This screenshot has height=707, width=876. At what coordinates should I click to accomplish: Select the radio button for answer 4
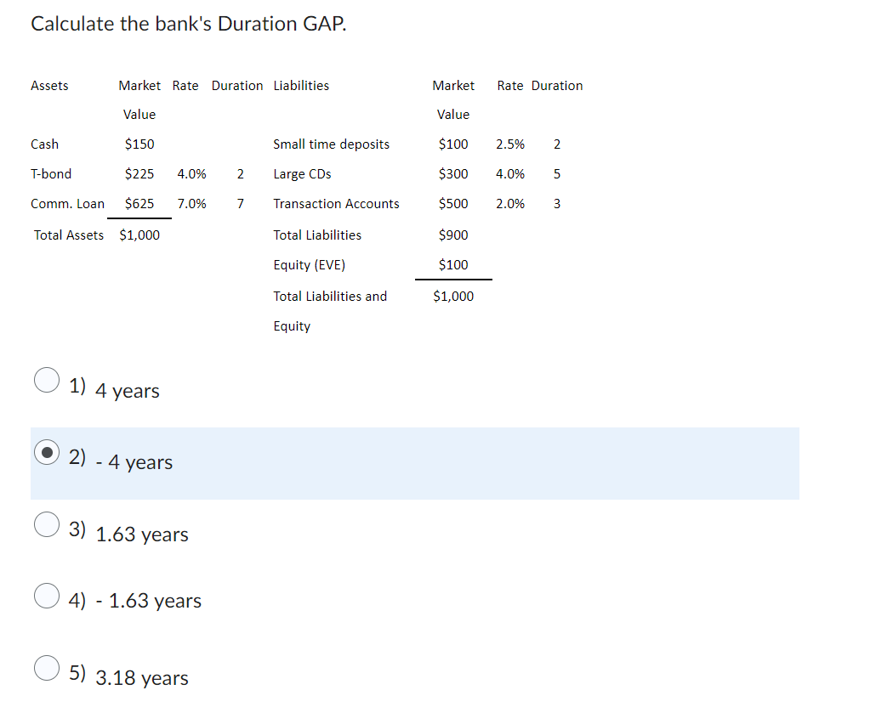(47, 596)
